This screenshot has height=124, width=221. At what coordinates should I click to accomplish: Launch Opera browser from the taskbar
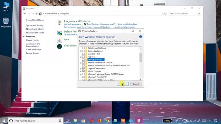pos(91,121)
